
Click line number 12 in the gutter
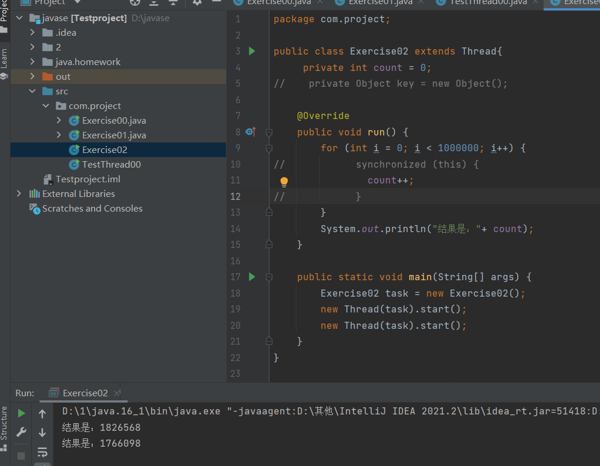tap(235, 197)
